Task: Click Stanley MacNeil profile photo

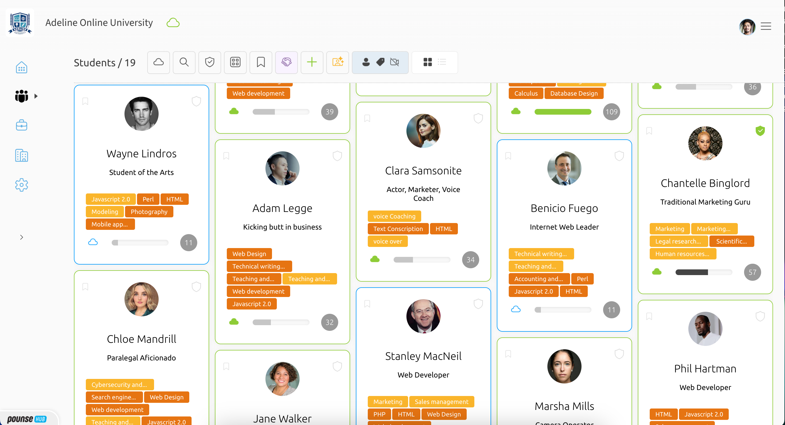Action: (x=423, y=316)
